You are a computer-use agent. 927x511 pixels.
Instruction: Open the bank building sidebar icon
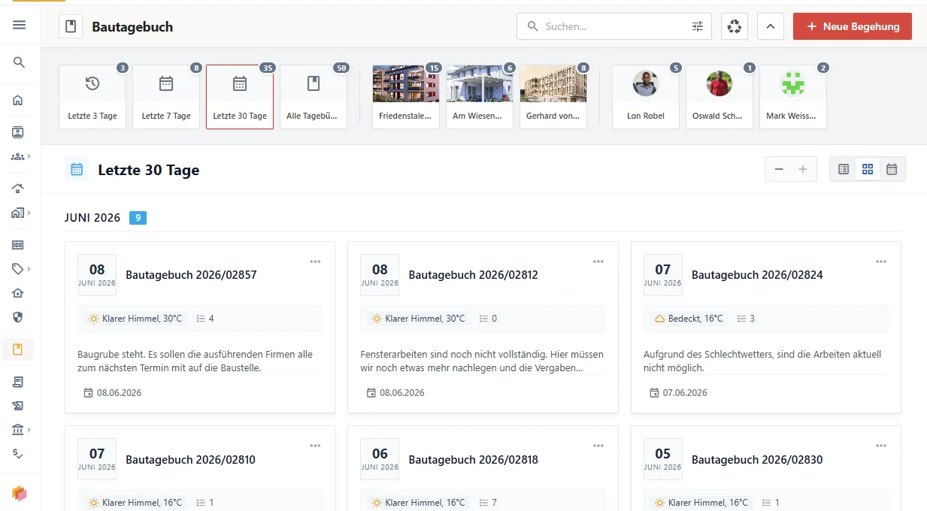(18, 430)
